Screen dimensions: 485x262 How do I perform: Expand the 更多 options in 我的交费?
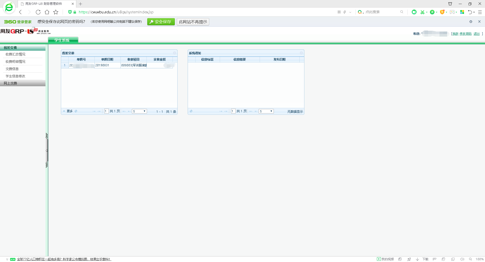click(x=68, y=111)
